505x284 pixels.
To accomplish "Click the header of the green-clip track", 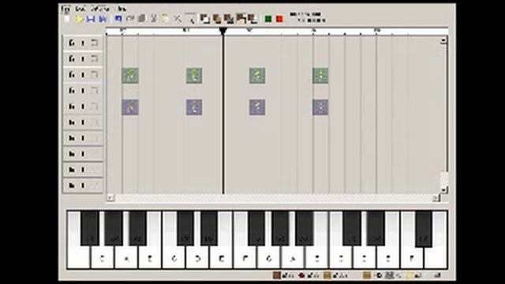I will pyautogui.click(x=83, y=75).
